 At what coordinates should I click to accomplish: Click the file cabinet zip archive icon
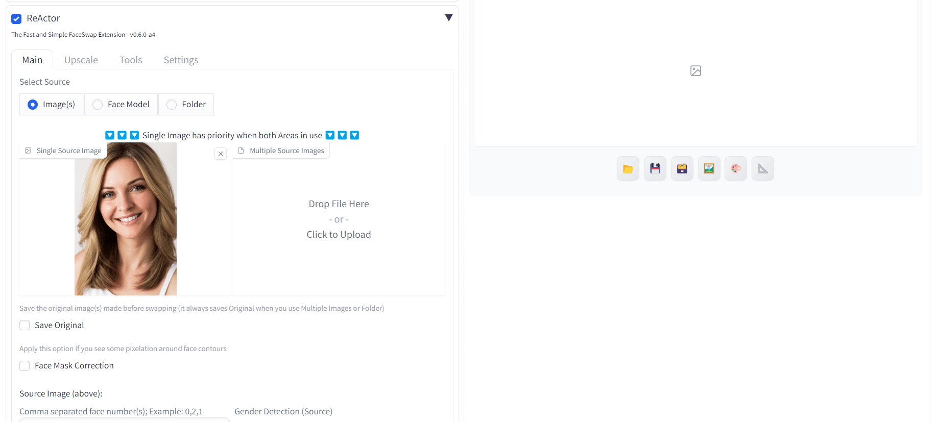(x=682, y=169)
